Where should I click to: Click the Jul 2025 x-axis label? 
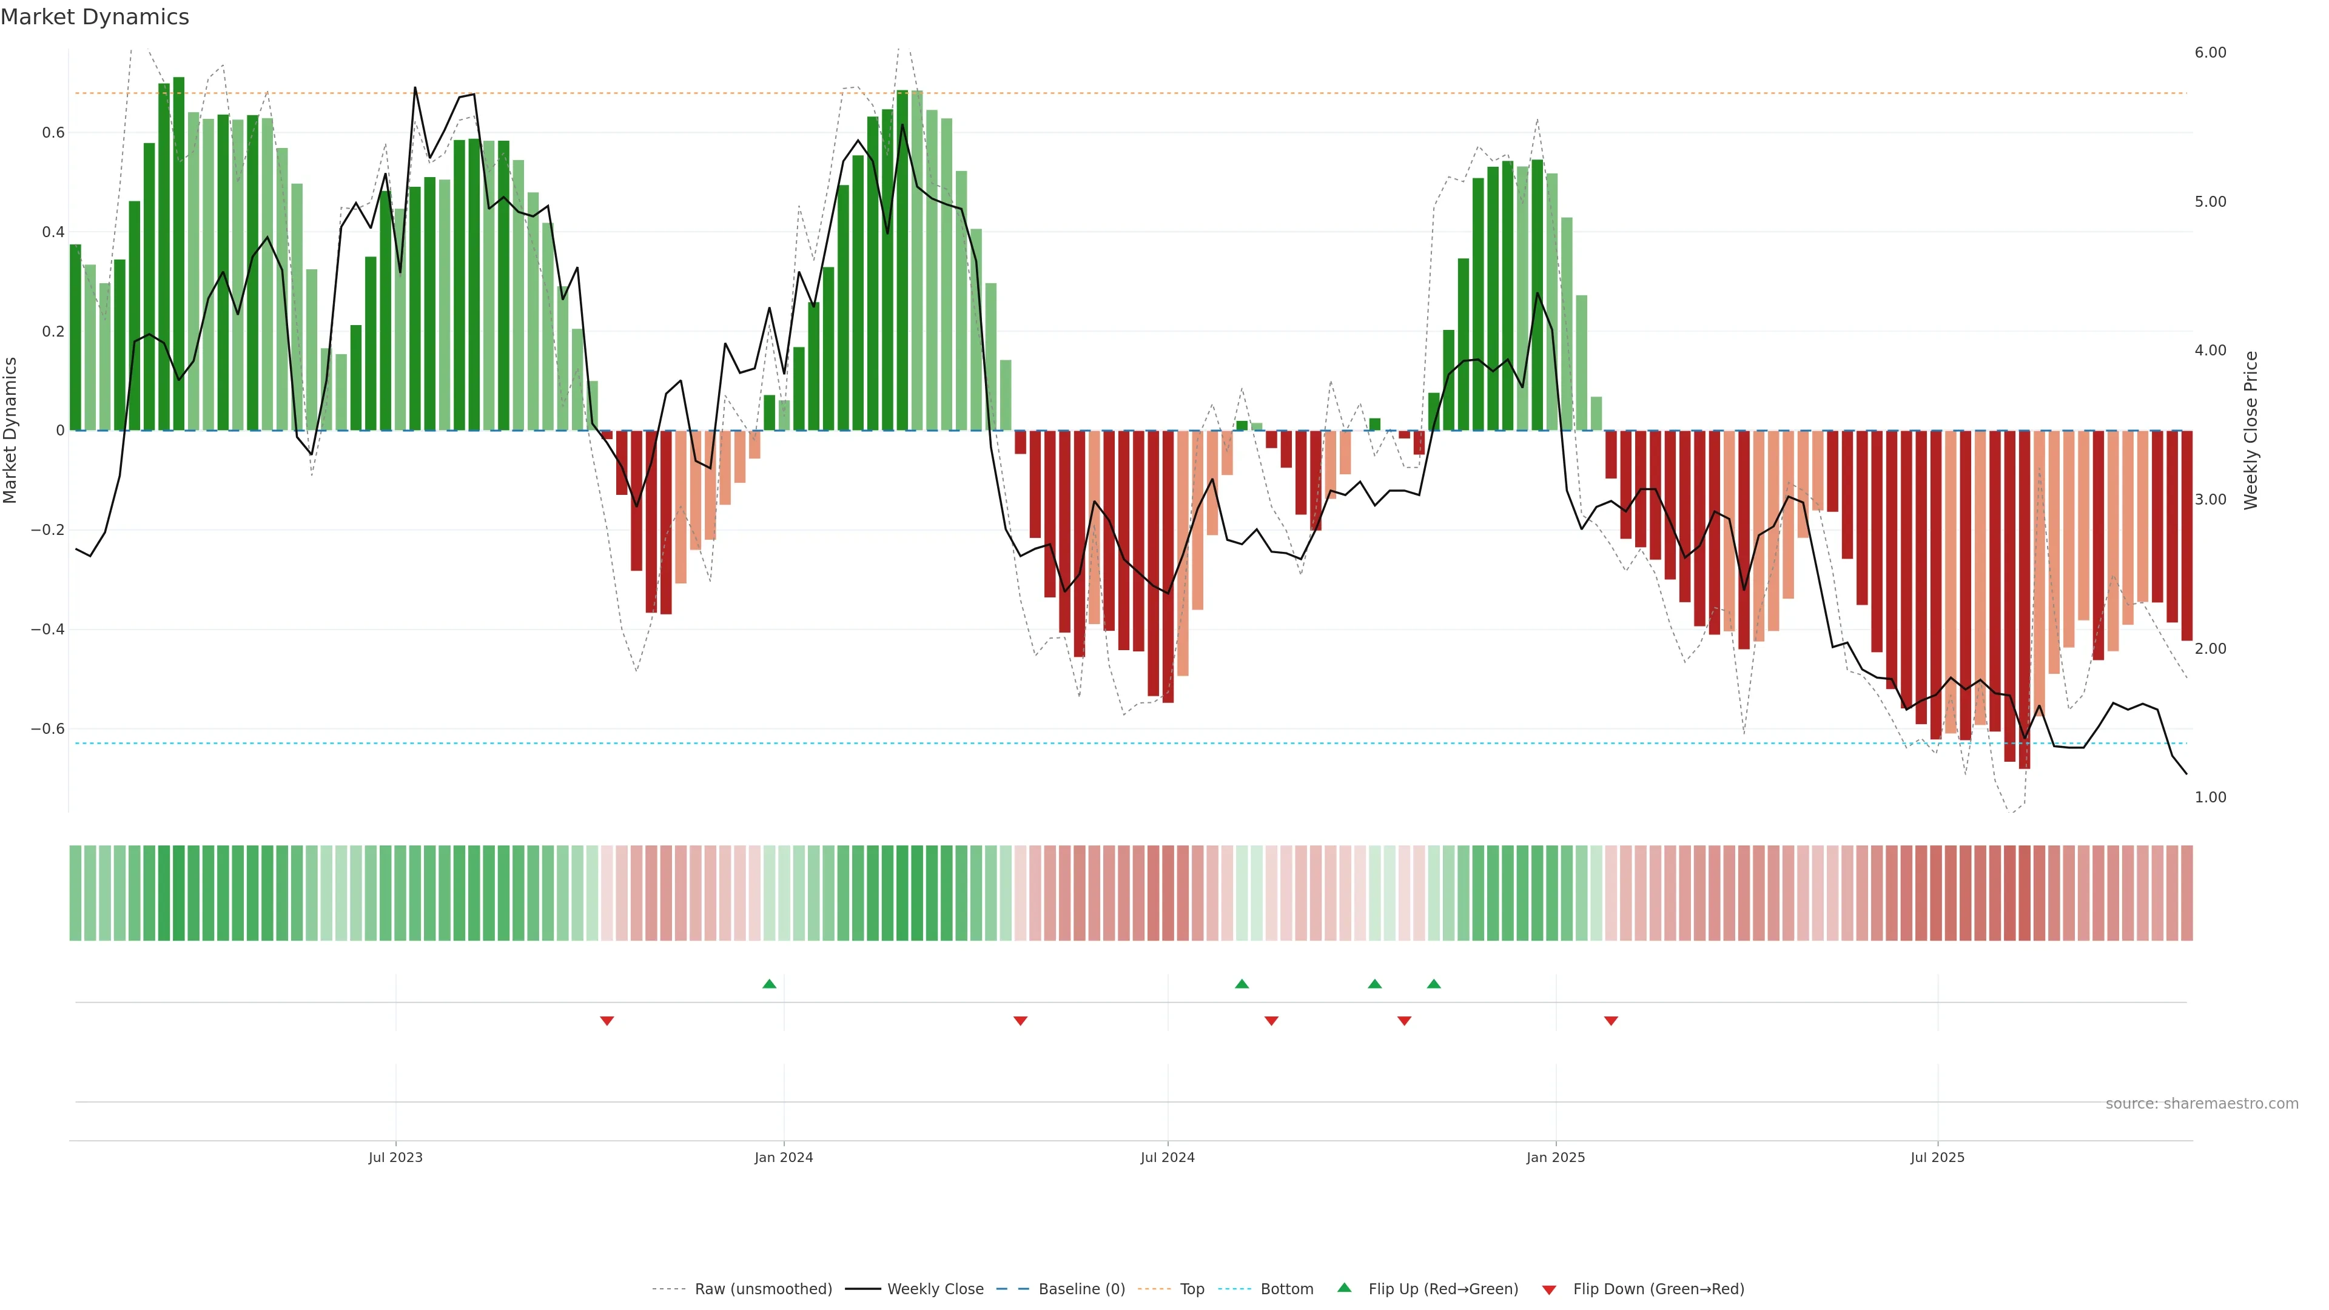pos(1938,1157)
